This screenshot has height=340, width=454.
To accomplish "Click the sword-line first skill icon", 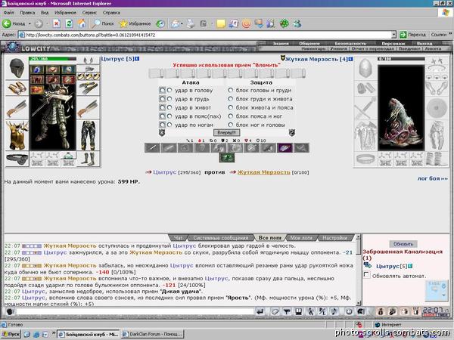I will click(x=152, y=148).
